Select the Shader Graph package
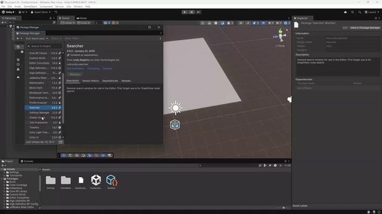 point(43,118)
